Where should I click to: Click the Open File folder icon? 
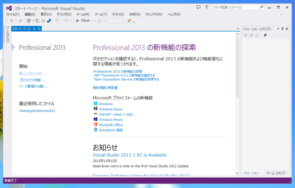(37, 21)
